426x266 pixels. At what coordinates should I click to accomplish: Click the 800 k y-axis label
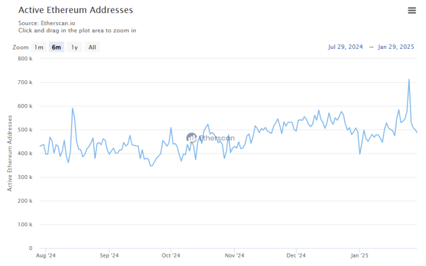pyautogui.click(x=24, y=59)
